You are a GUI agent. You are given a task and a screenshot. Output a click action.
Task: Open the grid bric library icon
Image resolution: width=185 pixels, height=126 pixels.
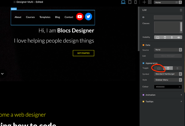point(150,2)
